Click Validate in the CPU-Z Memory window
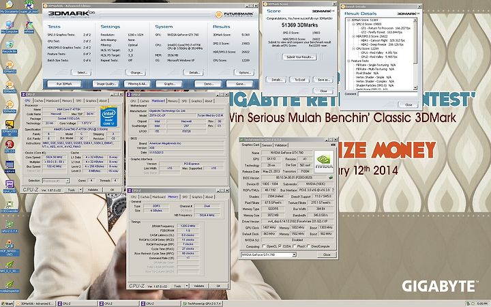This screenshot has width=491, height=307. click(x=199, y=286)
